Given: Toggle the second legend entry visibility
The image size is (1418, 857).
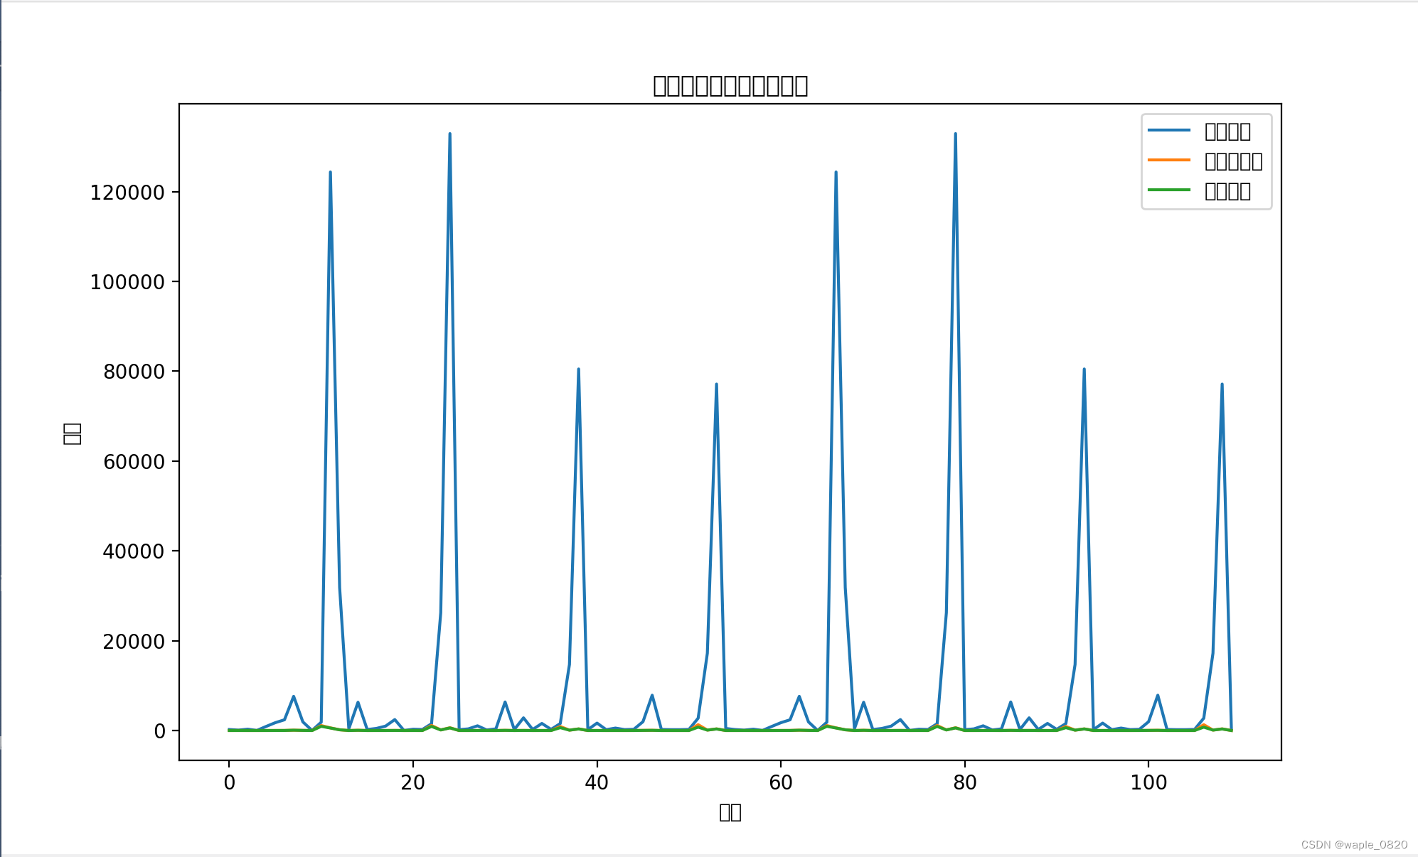Looking at the screenshot, I should point(1232,161).
